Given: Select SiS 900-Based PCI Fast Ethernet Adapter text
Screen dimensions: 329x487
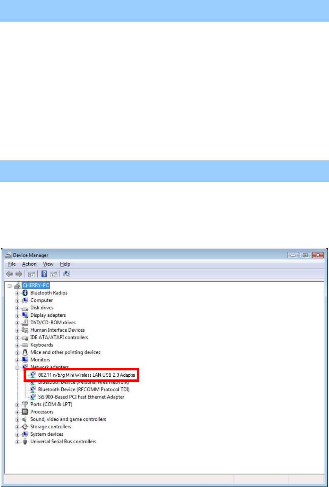Looking at the screenshot, I should (81, 397).
